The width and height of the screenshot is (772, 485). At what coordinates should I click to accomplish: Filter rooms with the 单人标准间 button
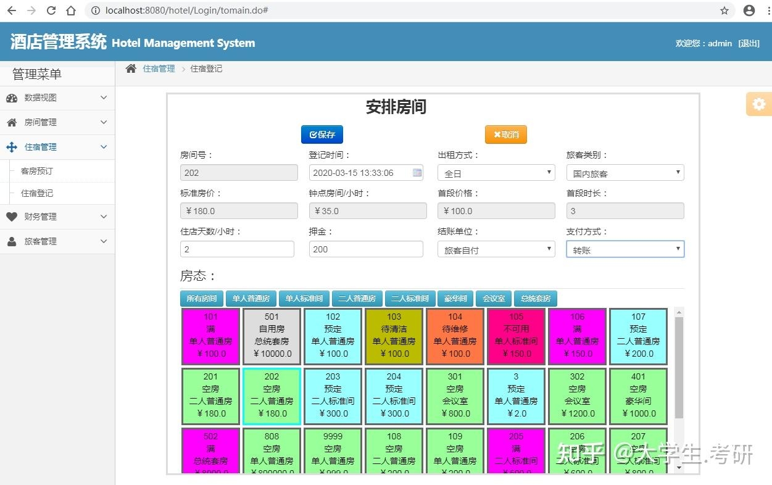304,298
